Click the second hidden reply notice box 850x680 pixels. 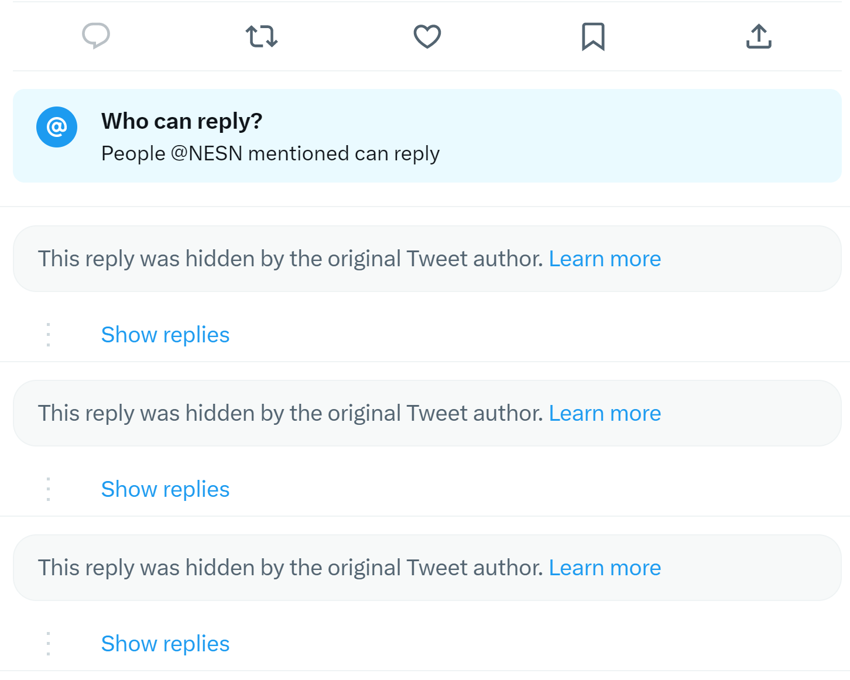427,413
